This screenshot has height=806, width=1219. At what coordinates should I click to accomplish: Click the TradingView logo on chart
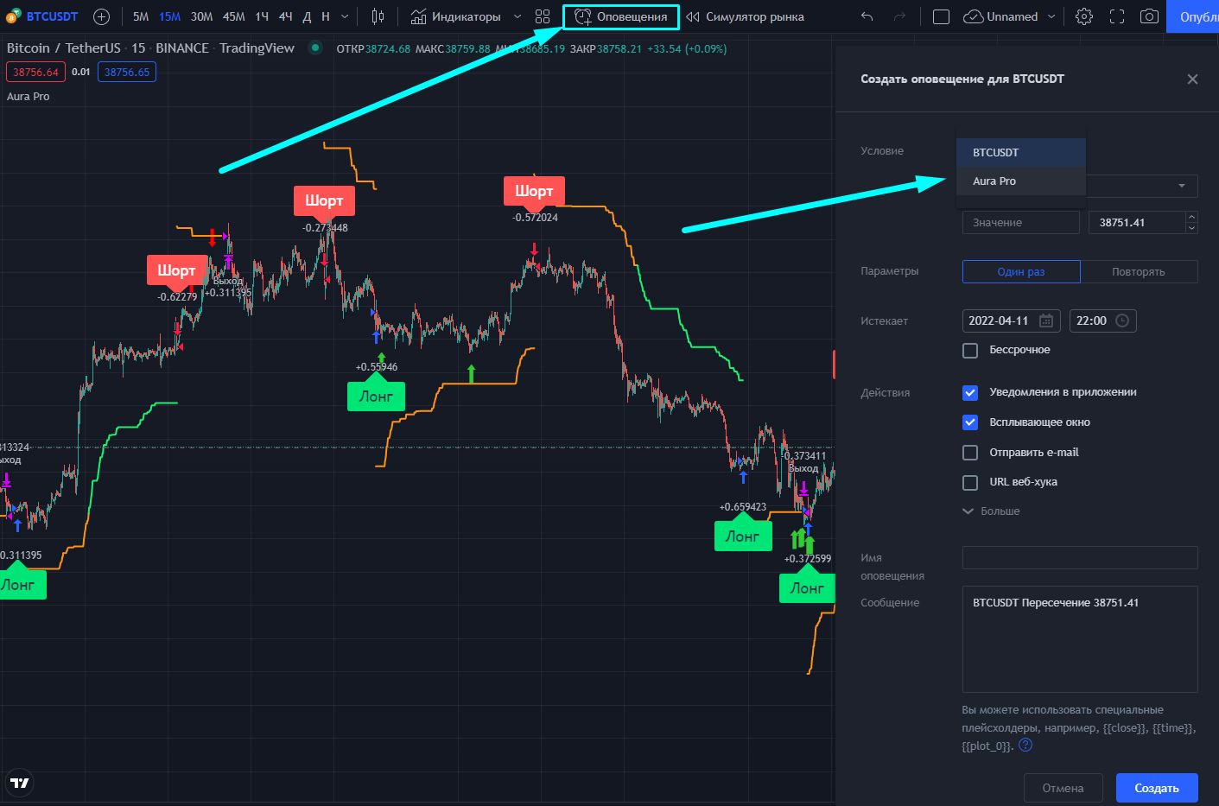pyautogui.click(x=20, y=783)
